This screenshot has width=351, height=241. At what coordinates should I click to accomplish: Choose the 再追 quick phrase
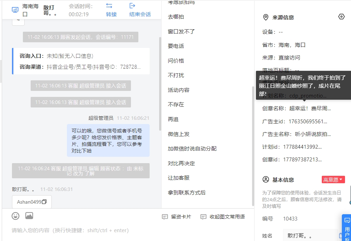pos(173,119)
